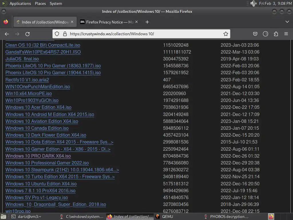
Task: Open Windows 10 Canada Edition.iso
Action: tap(37, 128)
